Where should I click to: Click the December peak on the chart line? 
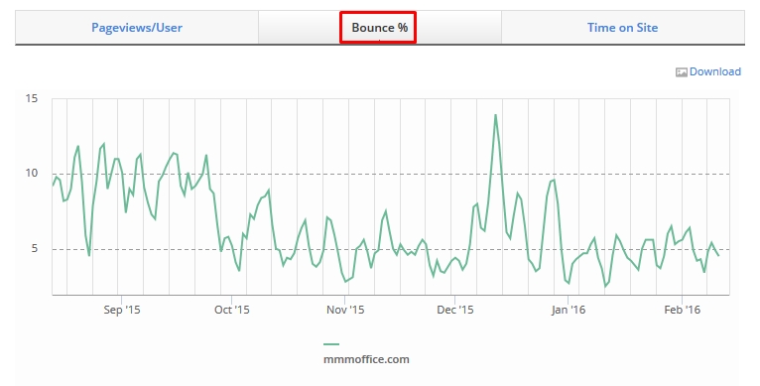[x=495, y=115]
